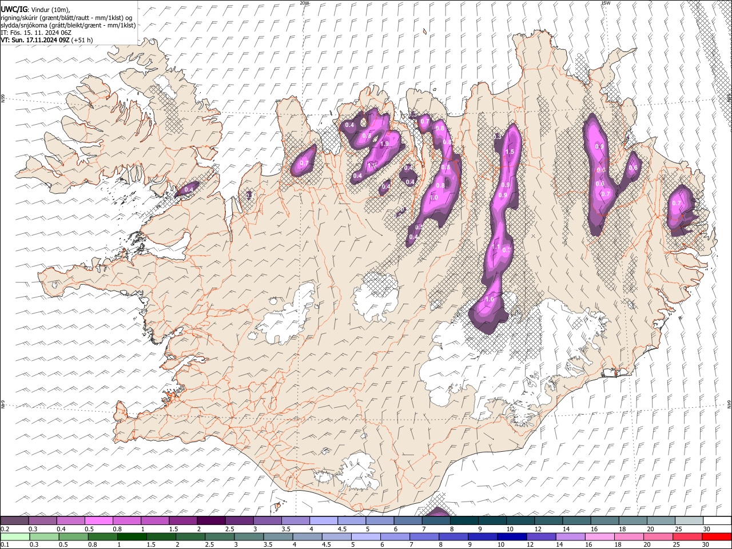This screenshot has height=549, width=732.
Task: Click the 0.7 value on the easternmost snow patch
Action: tap(677, 203)
